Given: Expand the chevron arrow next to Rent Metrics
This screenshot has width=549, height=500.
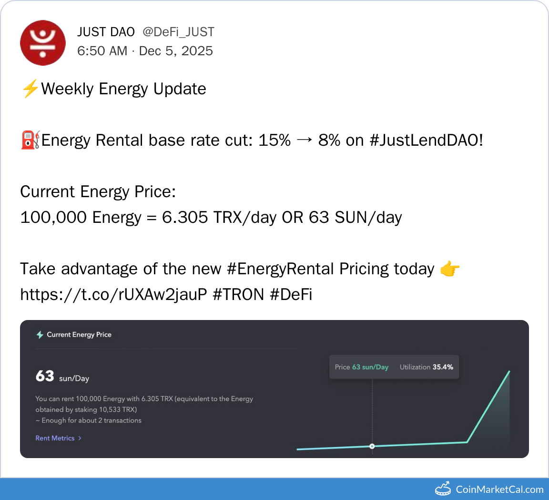Looking at the screenshot, I should pyautogui.click(x=80, y=438).
